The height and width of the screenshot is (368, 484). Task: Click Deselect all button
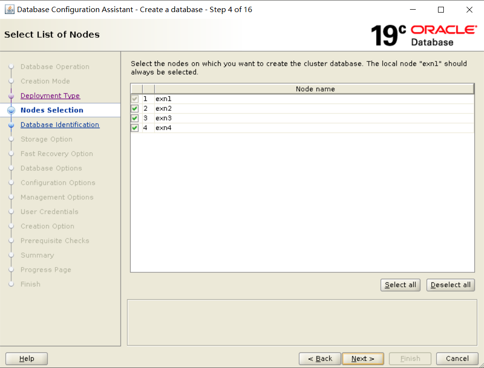click(x=450, y=285)
